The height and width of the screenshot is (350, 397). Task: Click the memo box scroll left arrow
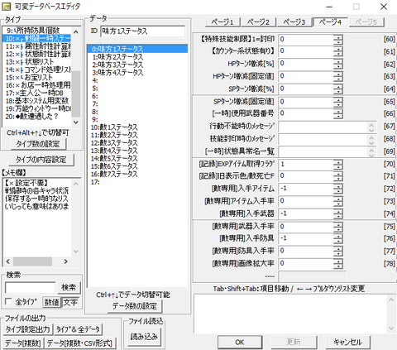coord(7,261)
